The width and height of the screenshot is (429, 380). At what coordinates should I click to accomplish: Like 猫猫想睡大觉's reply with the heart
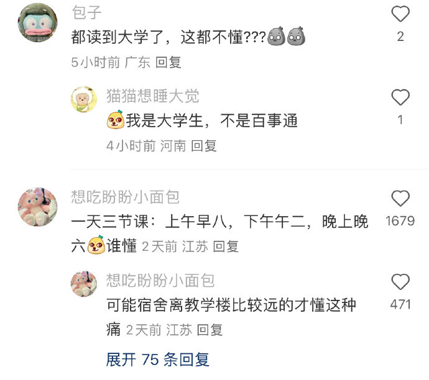(x=400, y=97)
